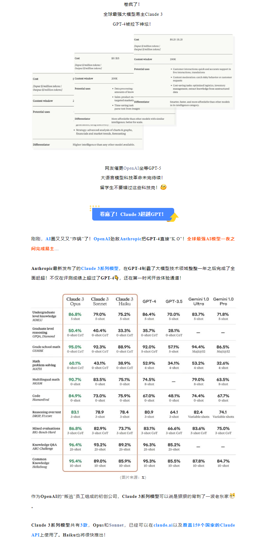Viewport: 267px width, 546px height.
Task: Click the $0.25 | $1.25 cost value
Action: pyautogui.click(x=176, y=39)
